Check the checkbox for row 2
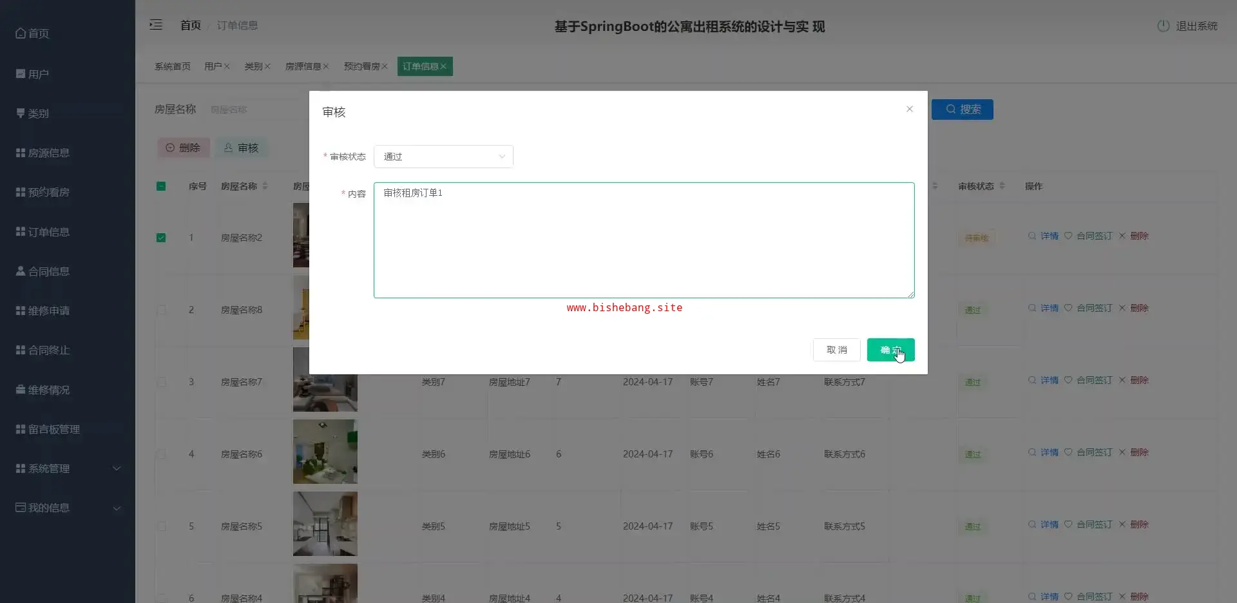The height and width of the screenshot is (603, 1237). tap(161, 310)
